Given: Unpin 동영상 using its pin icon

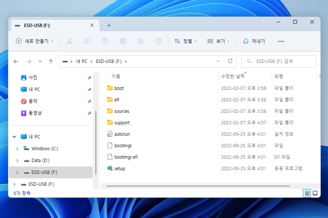Looking at the screenshot, I should click(x=89, y=113).
